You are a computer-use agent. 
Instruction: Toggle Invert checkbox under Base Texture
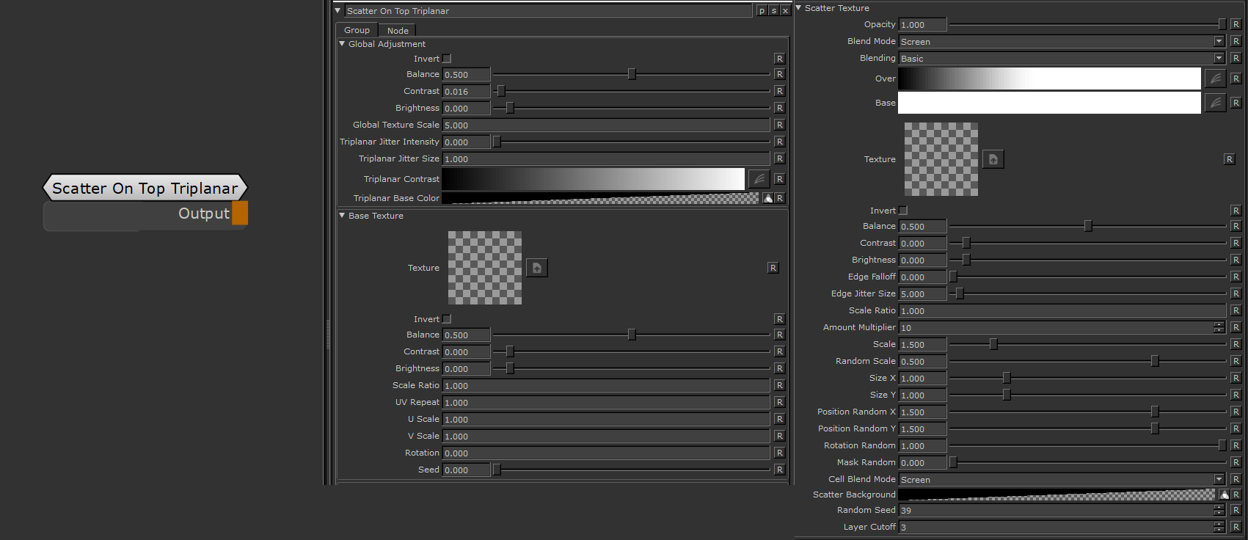tap(447, 319)
